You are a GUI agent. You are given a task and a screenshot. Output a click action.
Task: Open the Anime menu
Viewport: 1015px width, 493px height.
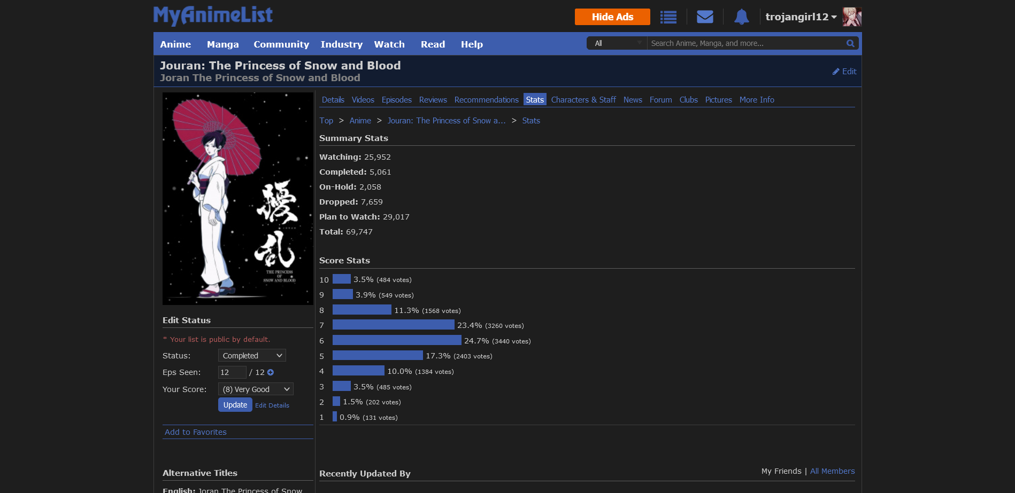coord(175,44)
